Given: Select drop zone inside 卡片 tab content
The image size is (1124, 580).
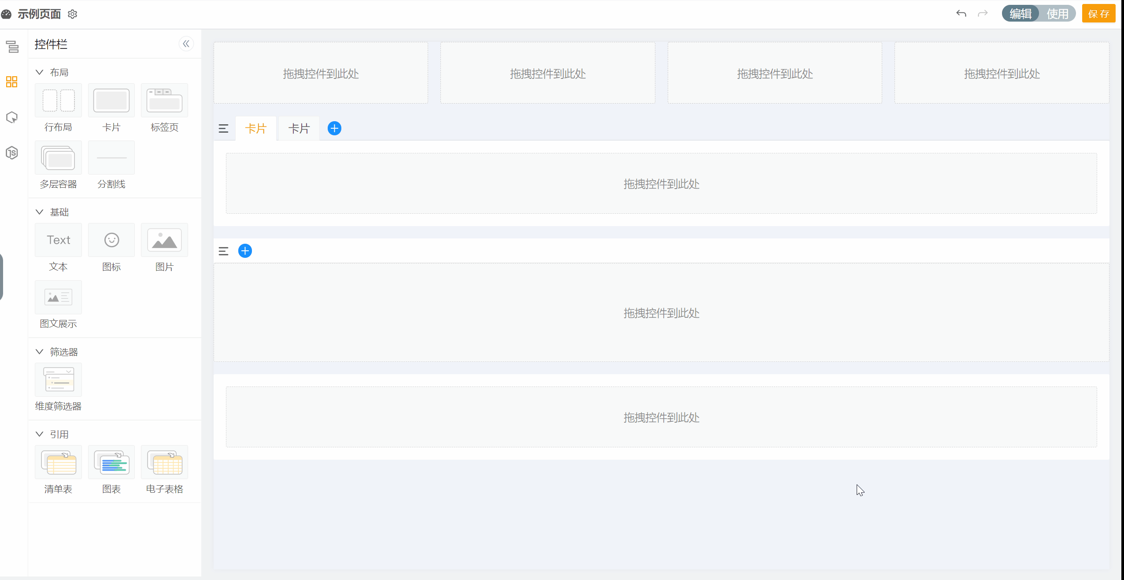Looking at the screenshot, I should pos(661,183).
